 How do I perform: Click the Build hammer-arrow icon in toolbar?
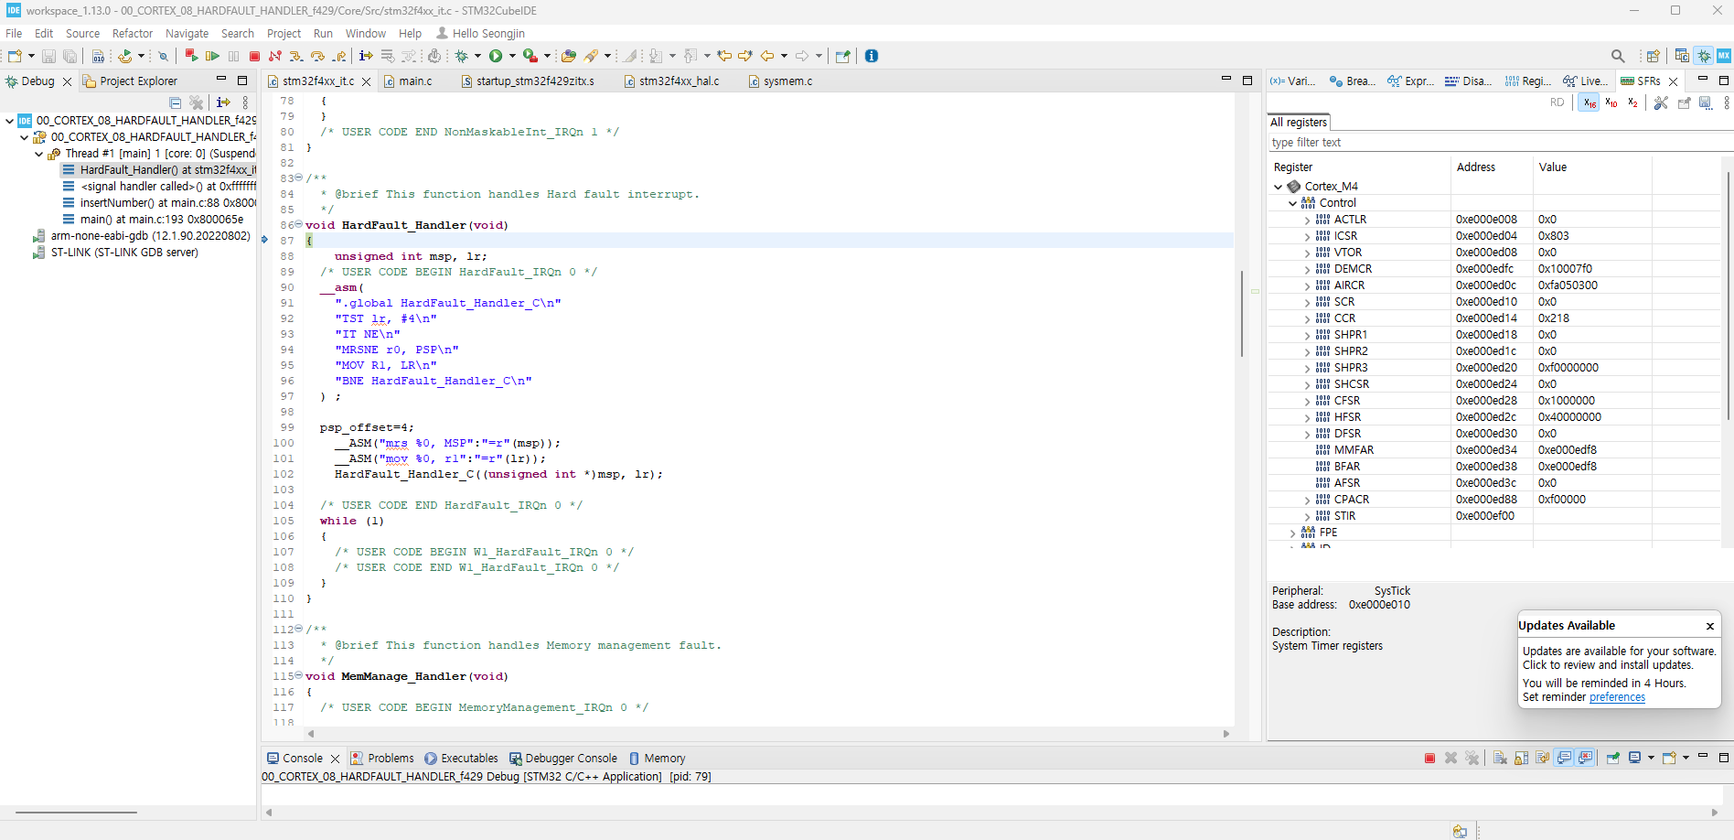125,56
